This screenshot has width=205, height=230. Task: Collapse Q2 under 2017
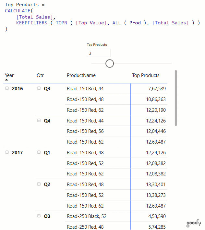click(39, 184)
